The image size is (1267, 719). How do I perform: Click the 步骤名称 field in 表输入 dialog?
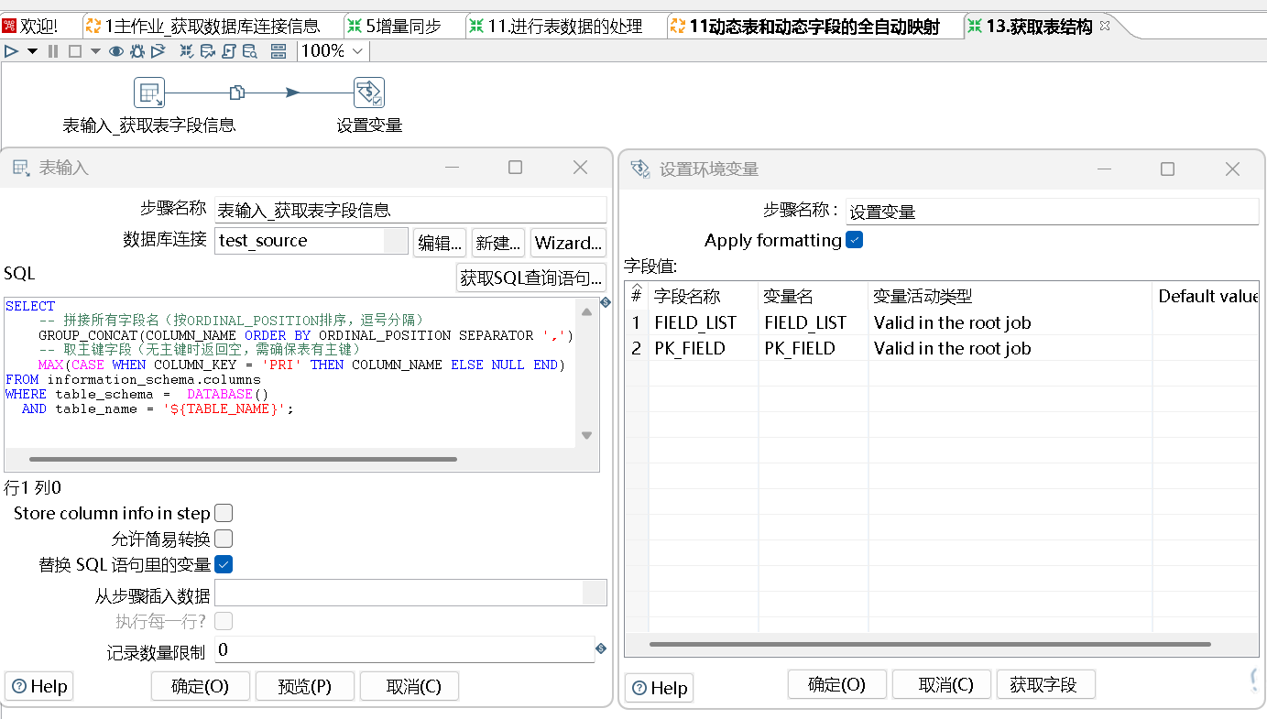tap(410, 210)
